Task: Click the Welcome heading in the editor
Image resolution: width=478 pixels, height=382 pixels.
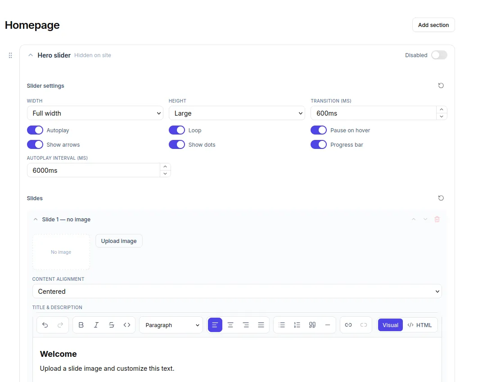Action: tap(58, 354)
